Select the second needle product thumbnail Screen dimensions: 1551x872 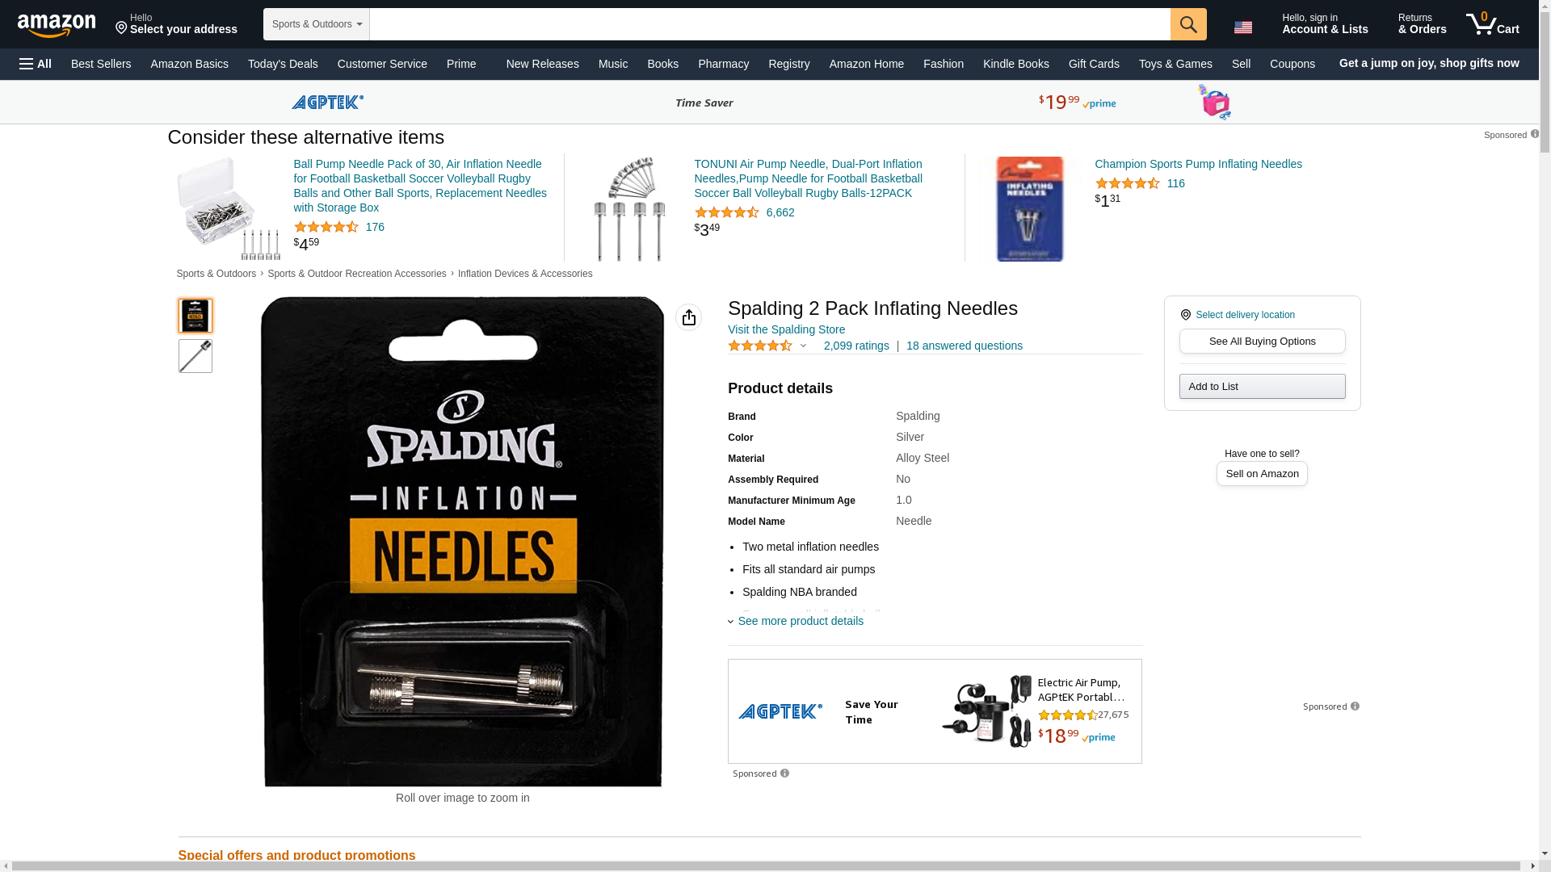(195, 356)
